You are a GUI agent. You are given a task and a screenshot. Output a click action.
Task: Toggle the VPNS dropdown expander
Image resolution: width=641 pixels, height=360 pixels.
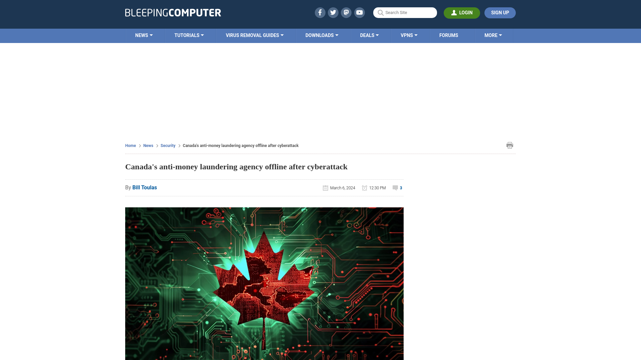[416, 35]
